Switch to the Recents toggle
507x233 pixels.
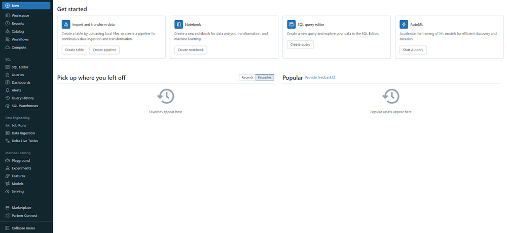247,77
